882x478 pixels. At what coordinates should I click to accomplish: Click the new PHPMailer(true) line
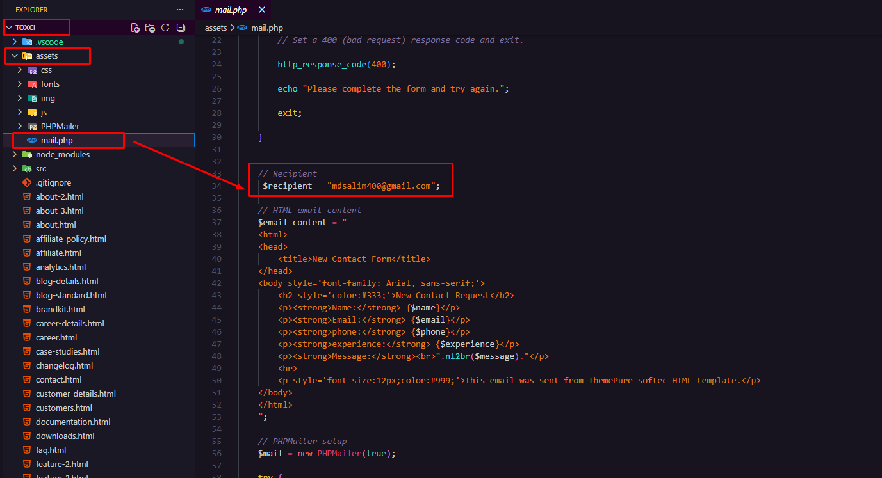(327, 454)
